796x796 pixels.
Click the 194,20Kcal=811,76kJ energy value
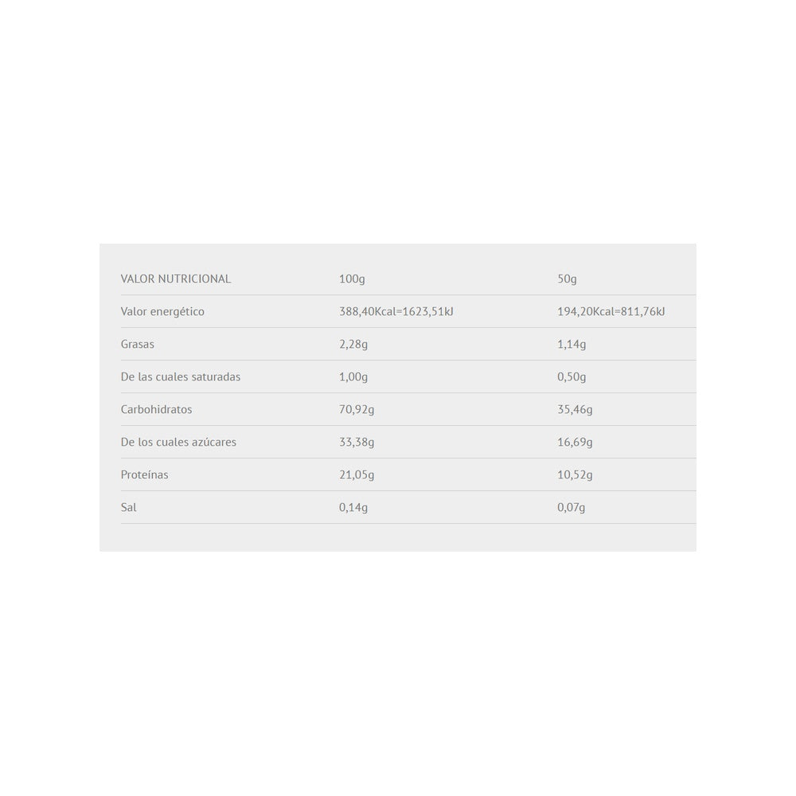(x=611, y=311)
